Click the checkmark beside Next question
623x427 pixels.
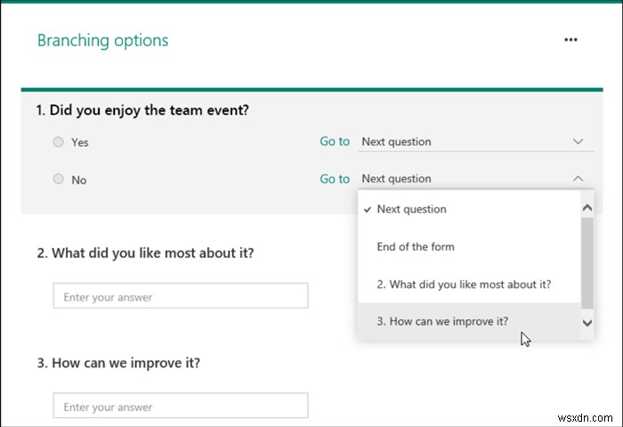(x=368, y=209)
